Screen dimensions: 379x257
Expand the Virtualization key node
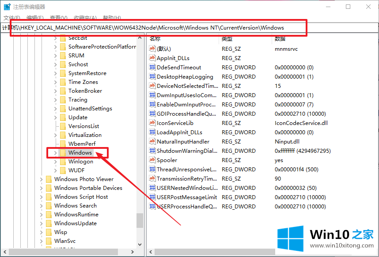tap(55, 135)
